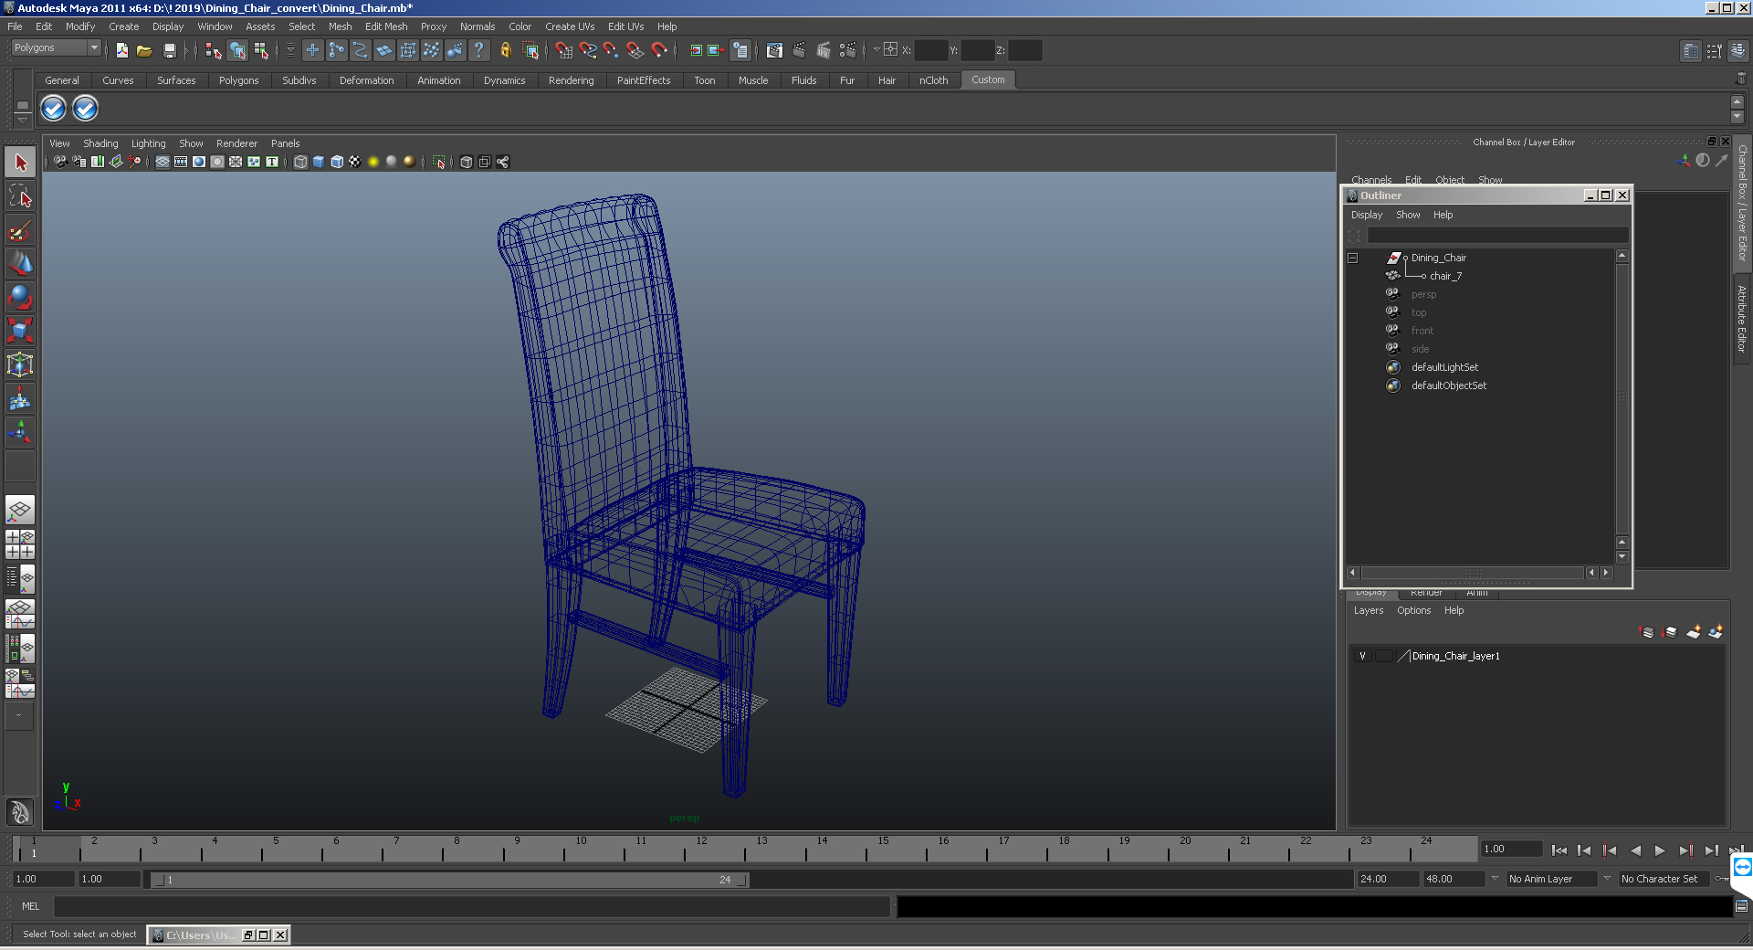Select defaultLightSet in the Outliner

coord(1444,367)
